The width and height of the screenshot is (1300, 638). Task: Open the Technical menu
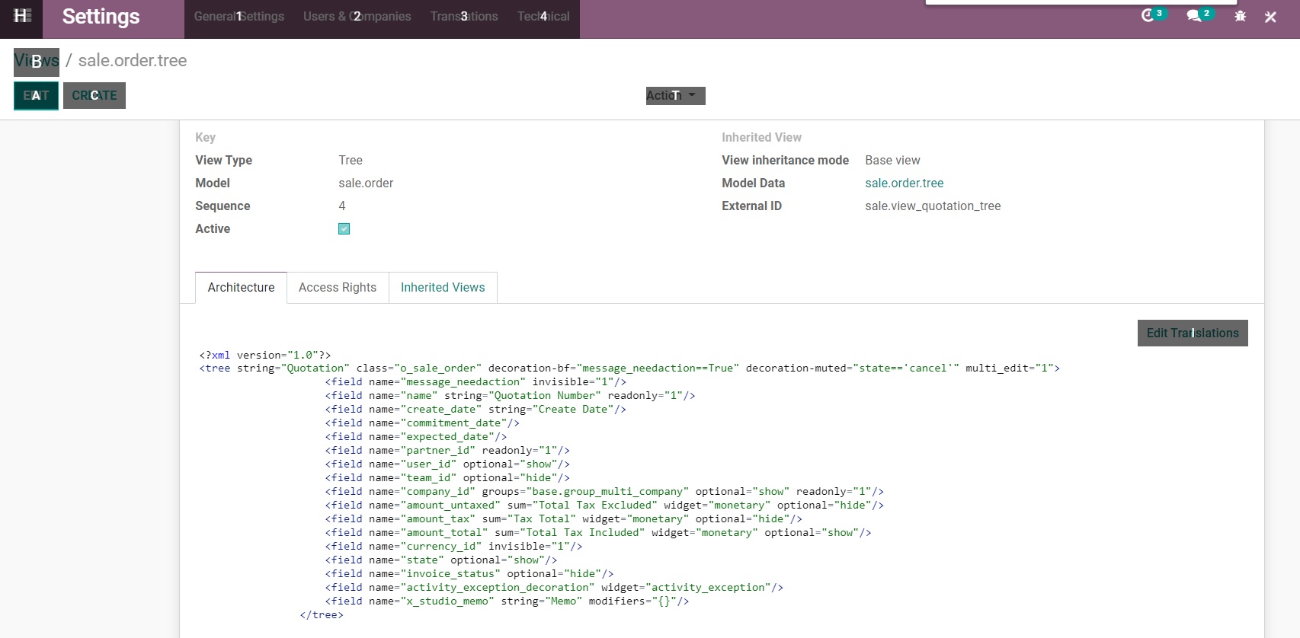tap(543, 17)
